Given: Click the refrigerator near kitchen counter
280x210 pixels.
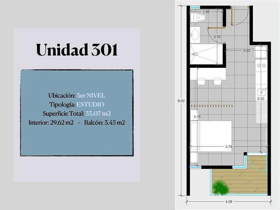Looking at the screenshot, I should (x=261, y=52).
